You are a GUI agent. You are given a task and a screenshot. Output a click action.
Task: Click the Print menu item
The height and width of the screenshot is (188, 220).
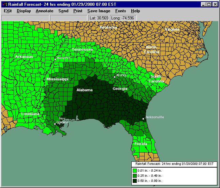click(x=78, y=11)
